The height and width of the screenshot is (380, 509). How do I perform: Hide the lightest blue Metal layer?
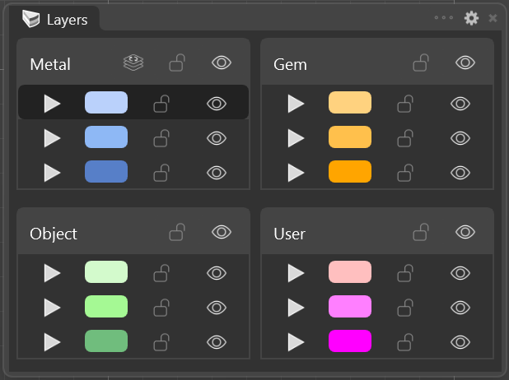click(x=217, y=104)
